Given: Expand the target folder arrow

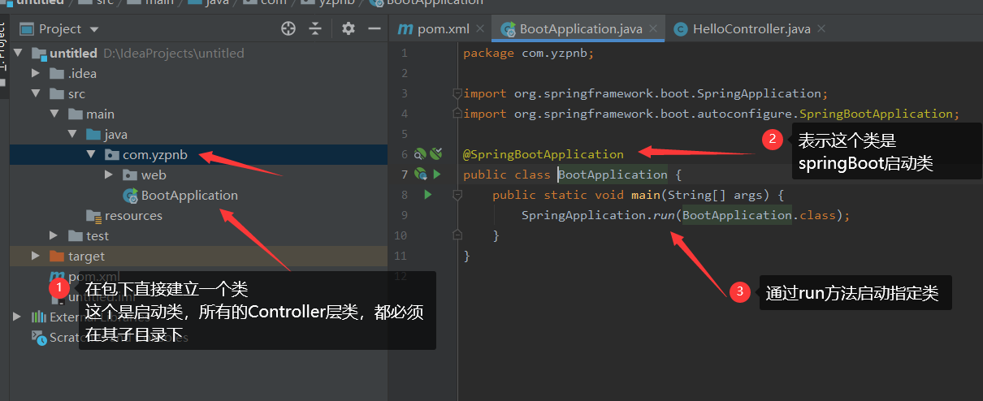Looking at the screenshot, I should coord(36,256).
